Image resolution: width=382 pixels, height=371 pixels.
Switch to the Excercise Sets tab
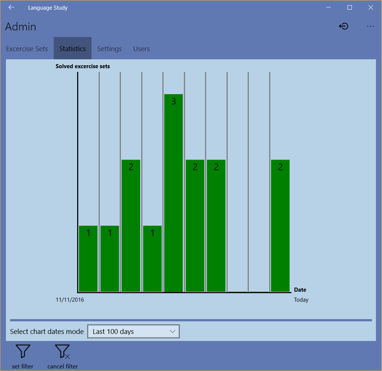point(27,49)
